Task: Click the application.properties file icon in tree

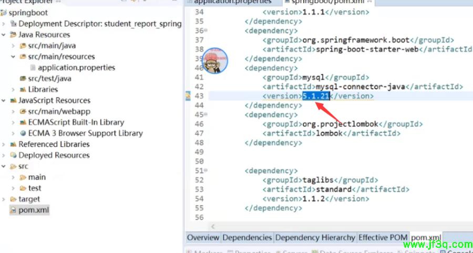Action: point(33,68)
